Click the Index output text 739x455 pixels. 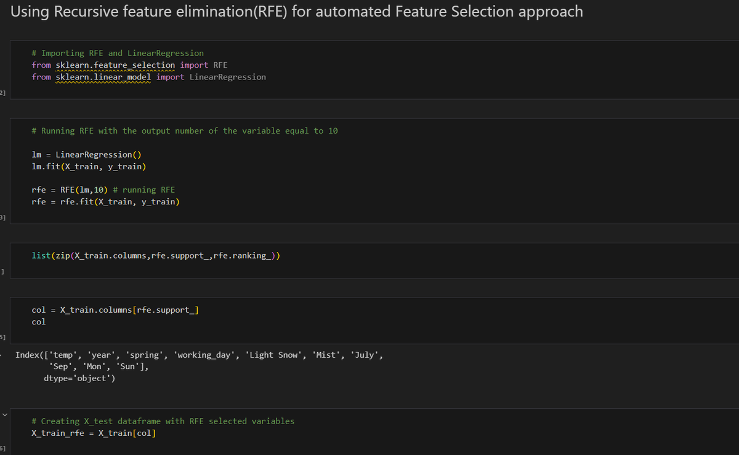pyautogui.click(x=202, y=355)
